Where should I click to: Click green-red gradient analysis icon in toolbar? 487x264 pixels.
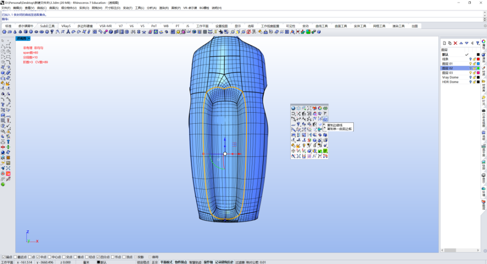(x=308, y=32)
